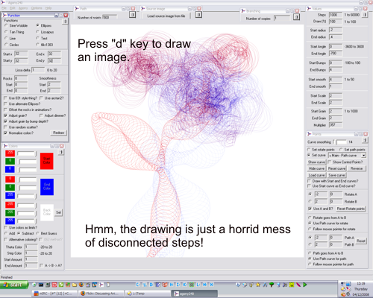Click the Save curve button
Image resolution: width=373 pixels, height=298 pixels.
point(336,175)
